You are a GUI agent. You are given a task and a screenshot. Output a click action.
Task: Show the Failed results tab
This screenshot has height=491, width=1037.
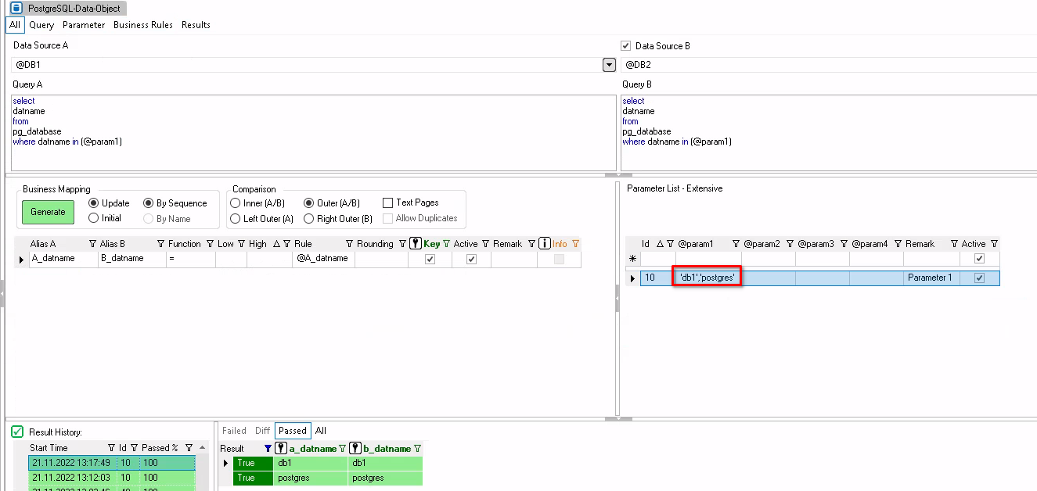(x=234, y=431)
